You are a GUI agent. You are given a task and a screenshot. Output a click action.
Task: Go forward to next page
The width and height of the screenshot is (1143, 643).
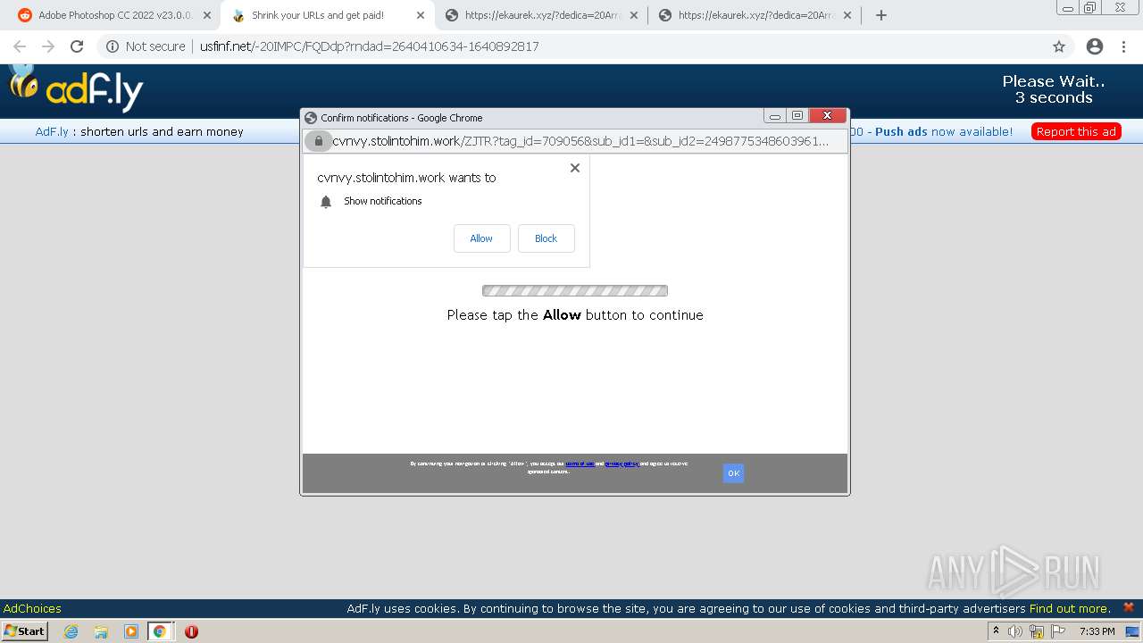[x=48, y=46]
